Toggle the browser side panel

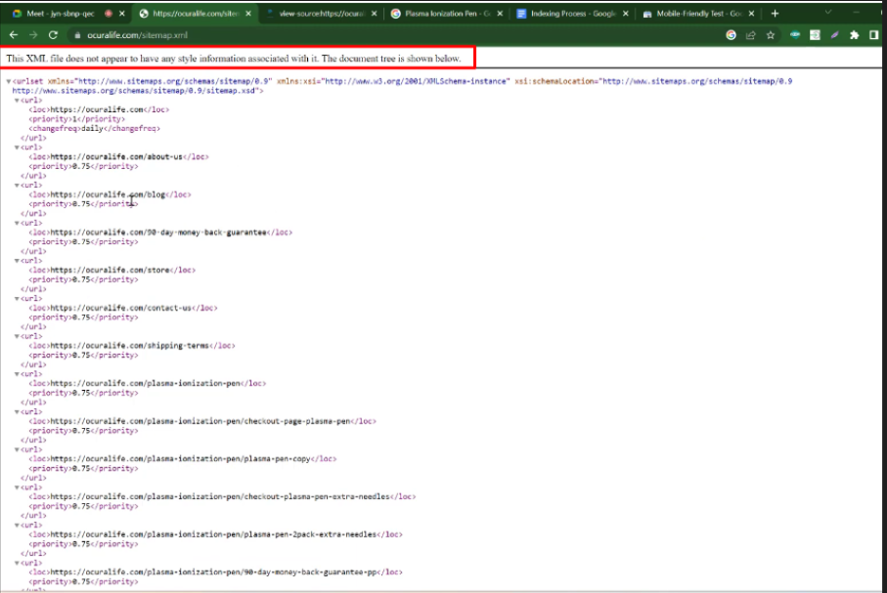[874, 35]
